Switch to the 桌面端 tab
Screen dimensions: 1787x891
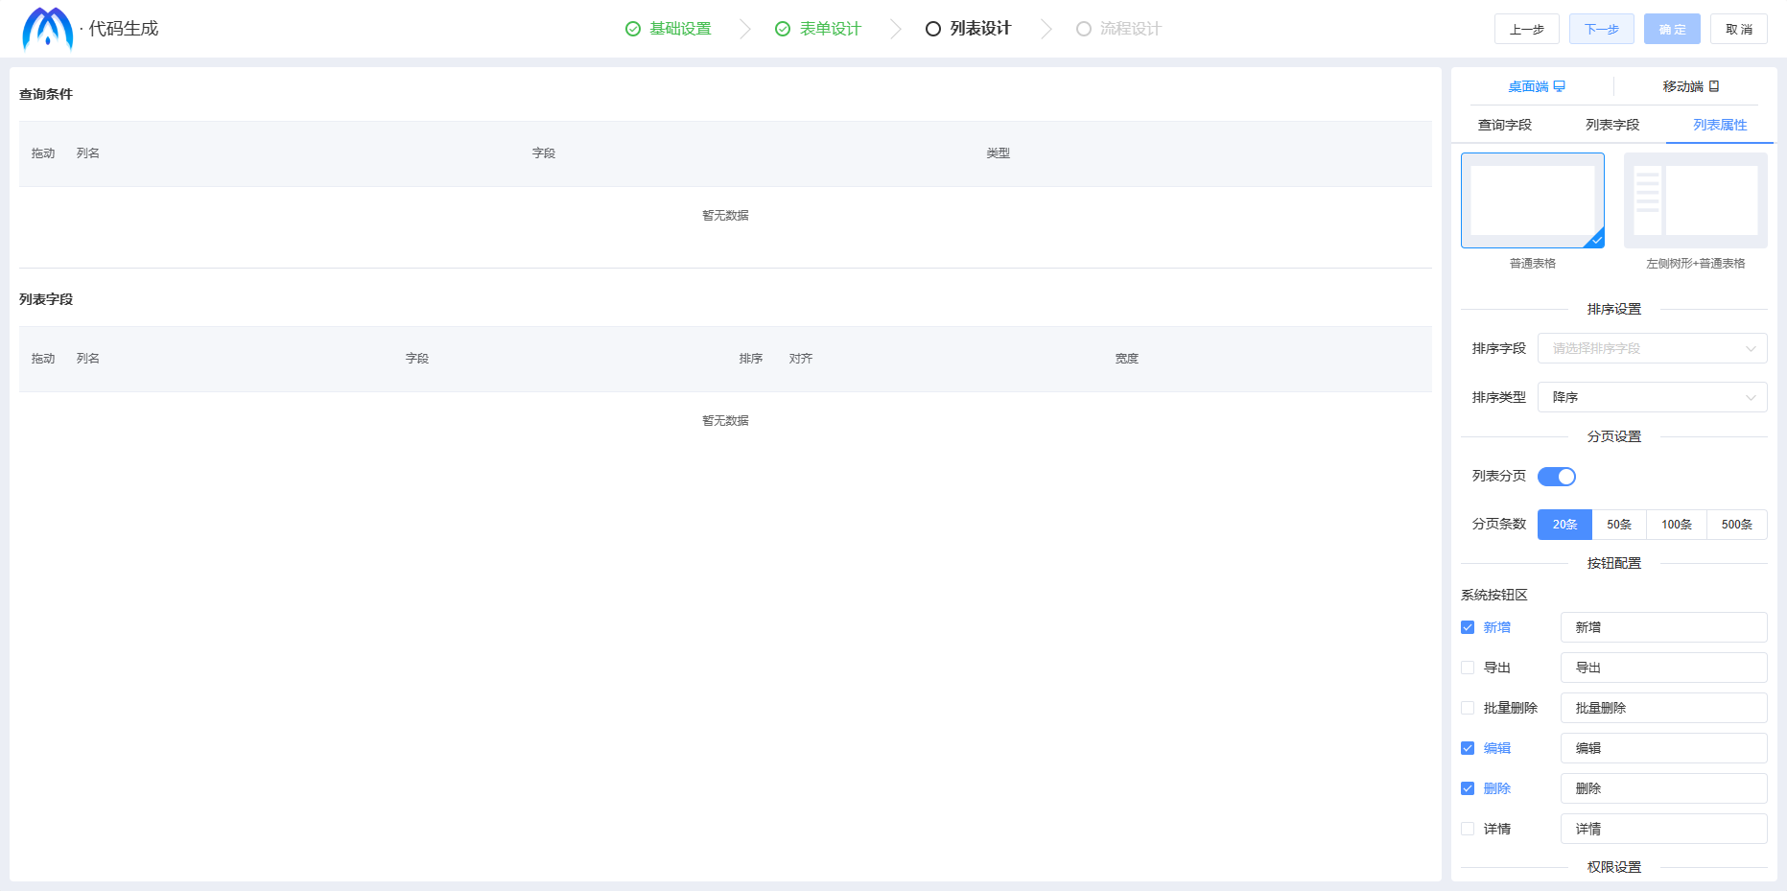tap(1537, 86)
